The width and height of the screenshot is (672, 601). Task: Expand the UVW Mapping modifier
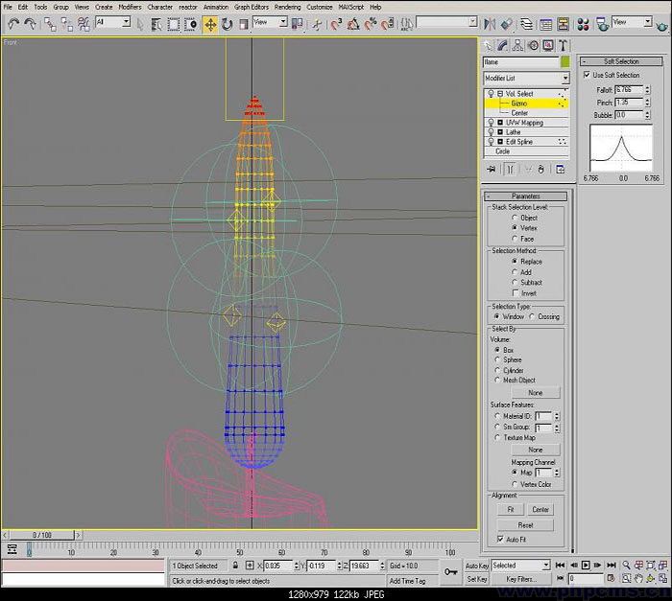pos(500,123)
